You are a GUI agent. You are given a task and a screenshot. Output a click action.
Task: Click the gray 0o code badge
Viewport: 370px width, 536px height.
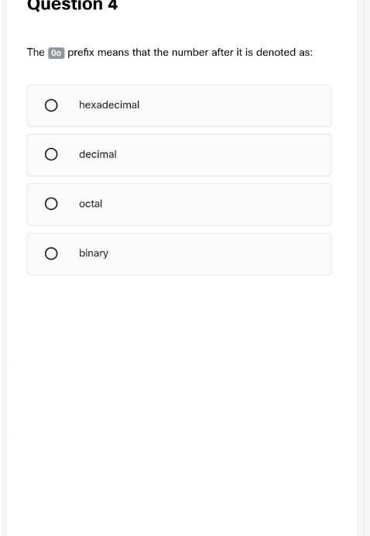(56, 53)
